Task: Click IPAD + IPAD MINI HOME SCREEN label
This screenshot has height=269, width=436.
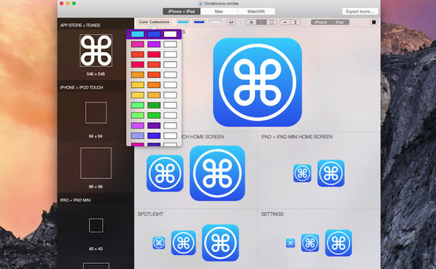Action: 296,137
